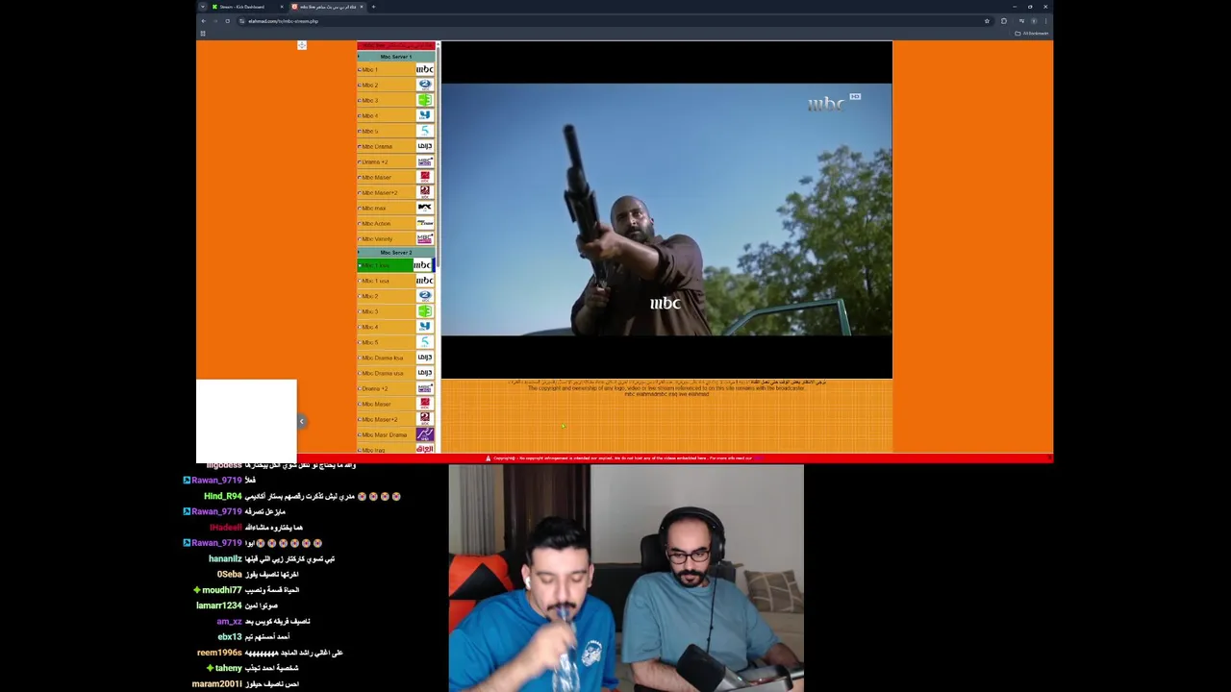This screenshot has height=692, width=1231.
Task: Open a new tab with plus icon
Action: [x=373, y=7]
